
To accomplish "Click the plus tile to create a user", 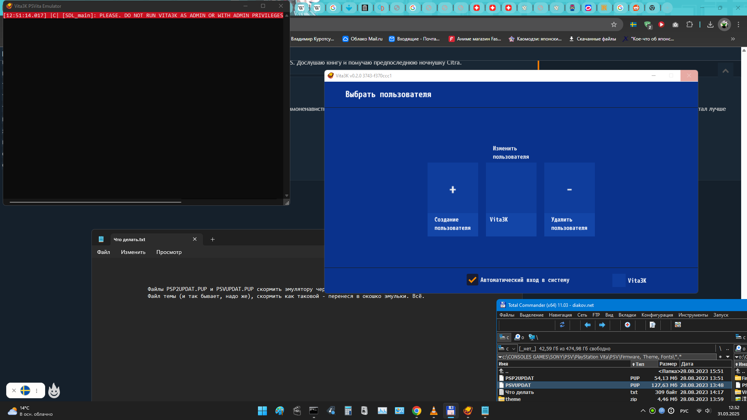I will (x=452, y=199).
